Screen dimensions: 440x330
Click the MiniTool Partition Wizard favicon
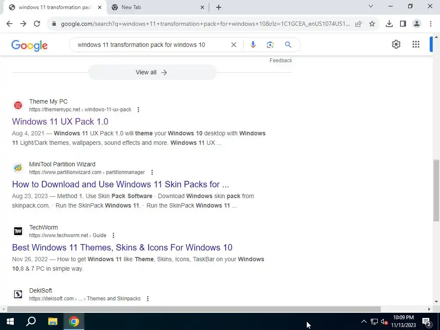coord(18,168)
